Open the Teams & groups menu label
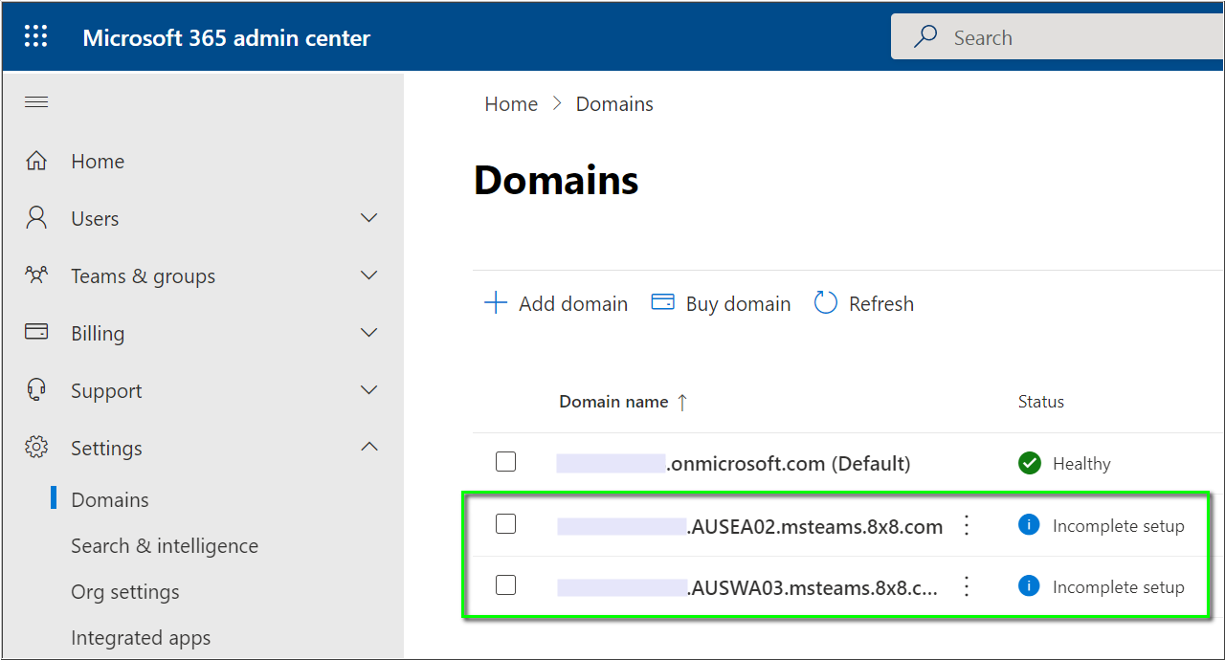Image resolution: width=1225 pixels, height=660 pixels. [143, 276]
